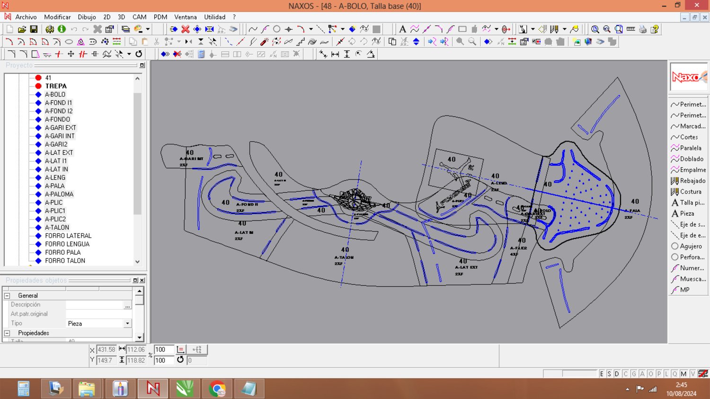The width and height of the screenshot is (710, 399).
Task: Click the open folder icon in the toolbar
Action: [x=22, y=29]
